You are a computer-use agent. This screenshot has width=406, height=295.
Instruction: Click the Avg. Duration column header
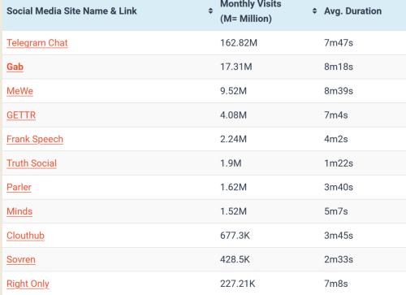coord(353,11)
